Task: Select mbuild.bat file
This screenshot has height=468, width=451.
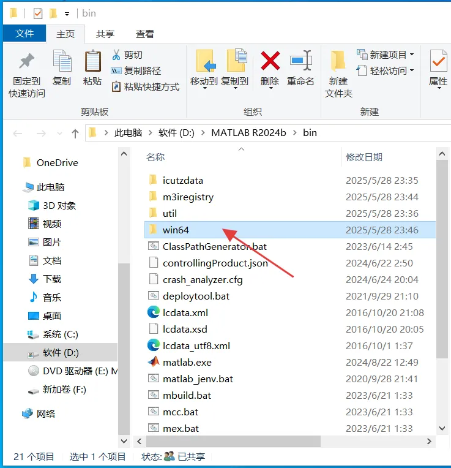Action: pyautogui.click(x=289, y=396)
